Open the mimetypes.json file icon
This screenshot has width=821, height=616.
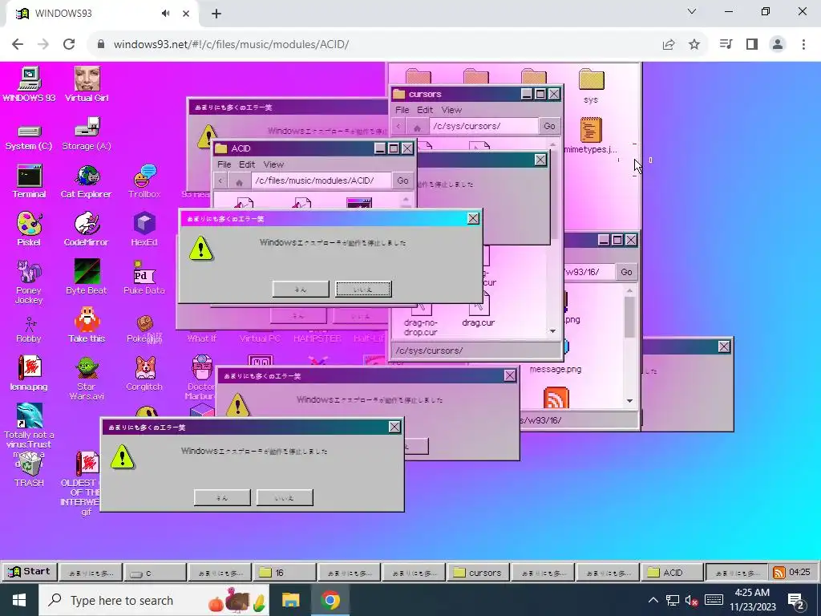591,136
